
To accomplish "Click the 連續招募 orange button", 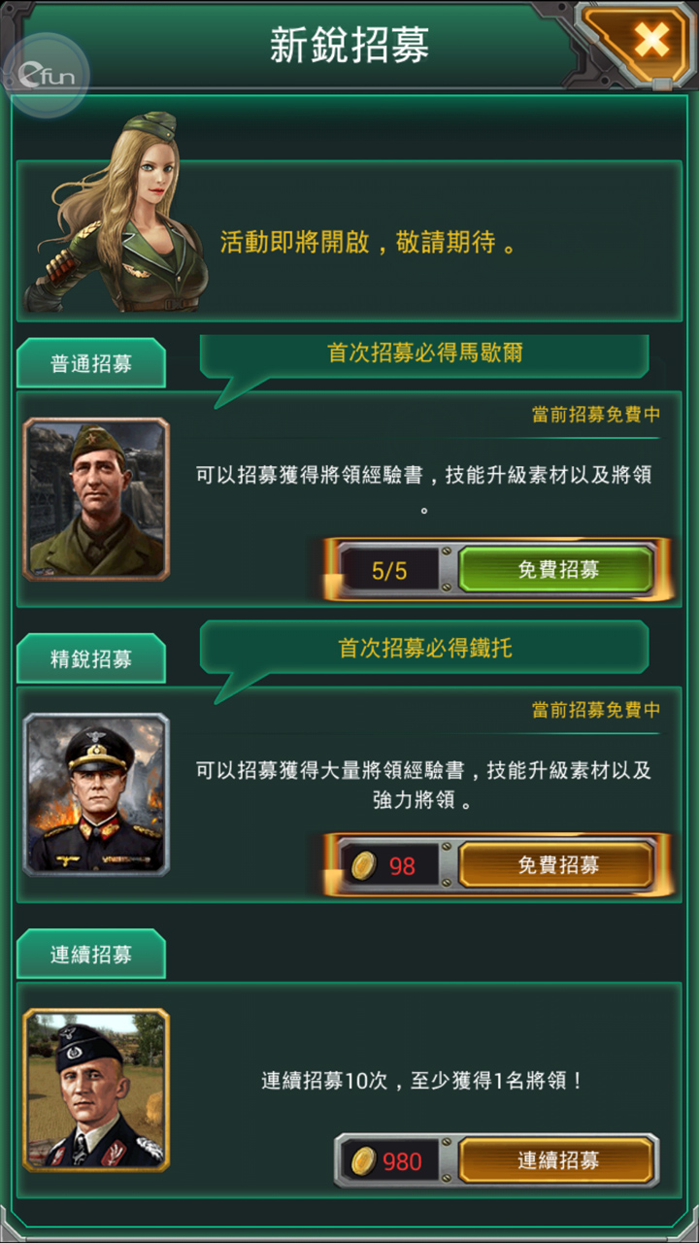I will tap(557, 1159).
